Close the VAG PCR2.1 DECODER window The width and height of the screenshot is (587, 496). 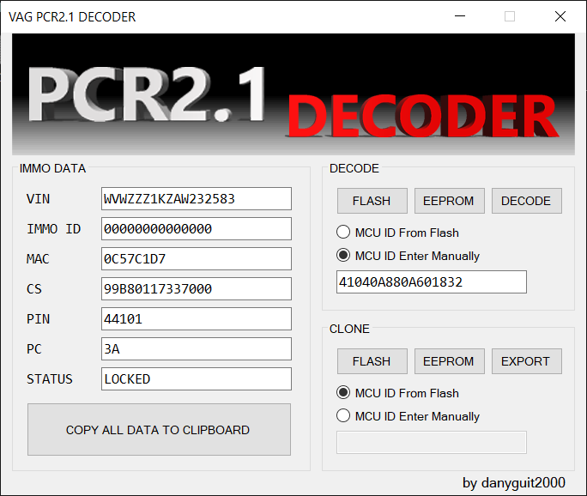tap(560, 16)
